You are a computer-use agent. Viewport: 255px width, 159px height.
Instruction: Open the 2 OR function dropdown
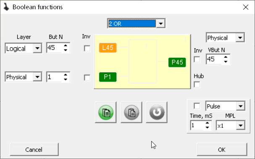[x=160, y=23]
